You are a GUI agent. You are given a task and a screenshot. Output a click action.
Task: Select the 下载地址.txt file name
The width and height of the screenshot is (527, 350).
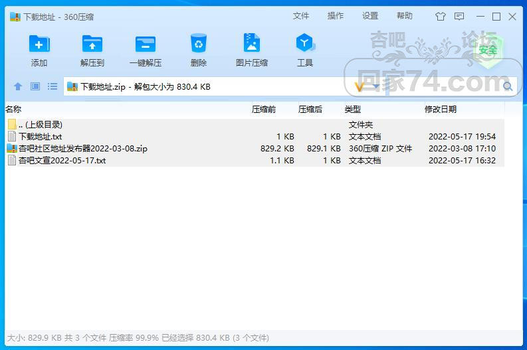point(41,137)
